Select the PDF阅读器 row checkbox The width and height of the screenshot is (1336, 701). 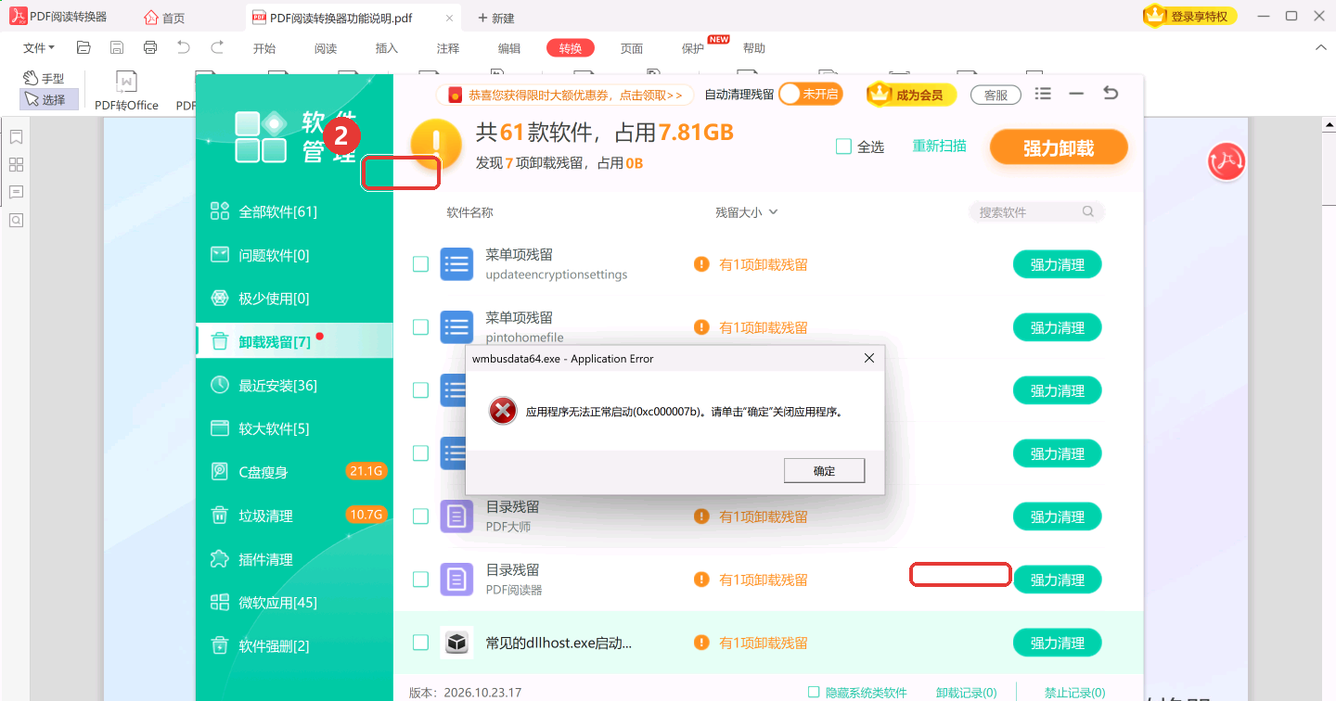[420, 580]
